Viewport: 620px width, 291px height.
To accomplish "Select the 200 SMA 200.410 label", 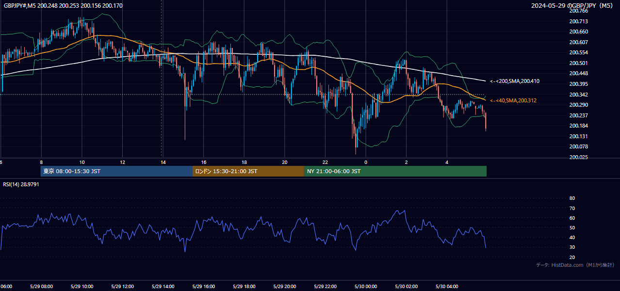I will click(514, 81).
